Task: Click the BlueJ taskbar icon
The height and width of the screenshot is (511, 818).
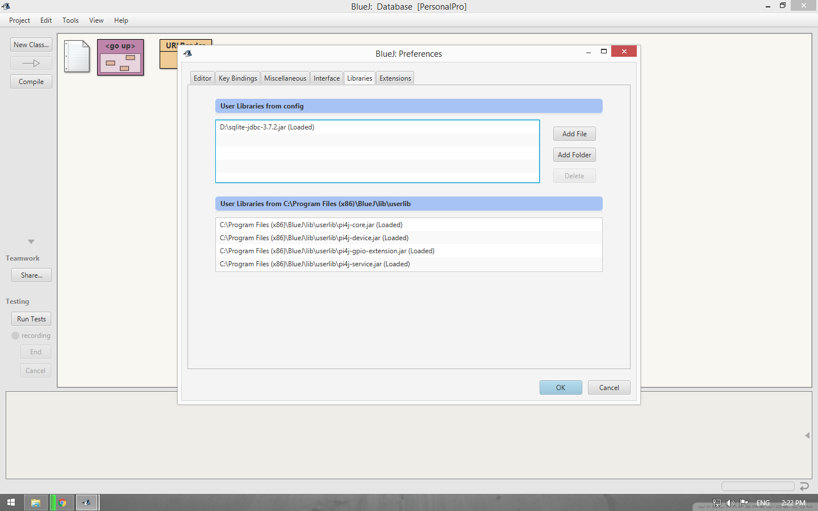Action: [x=87, y=502]
